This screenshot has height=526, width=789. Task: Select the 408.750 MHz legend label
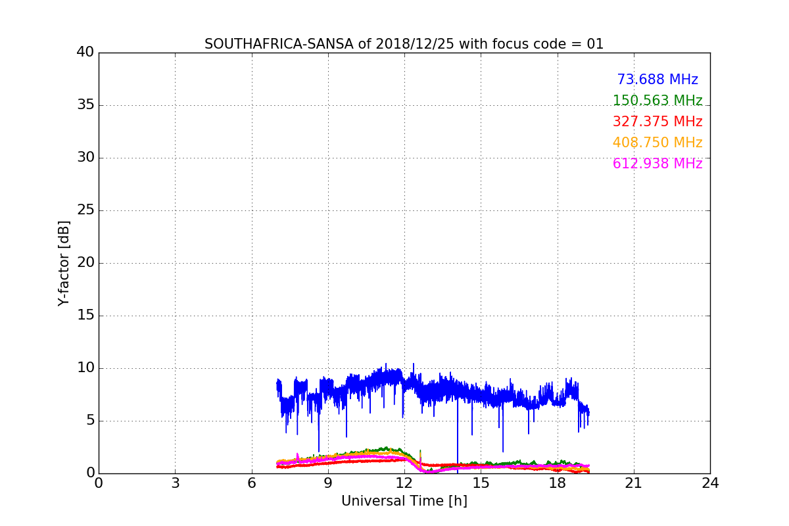pyautogui.click(x=657, y=143)
